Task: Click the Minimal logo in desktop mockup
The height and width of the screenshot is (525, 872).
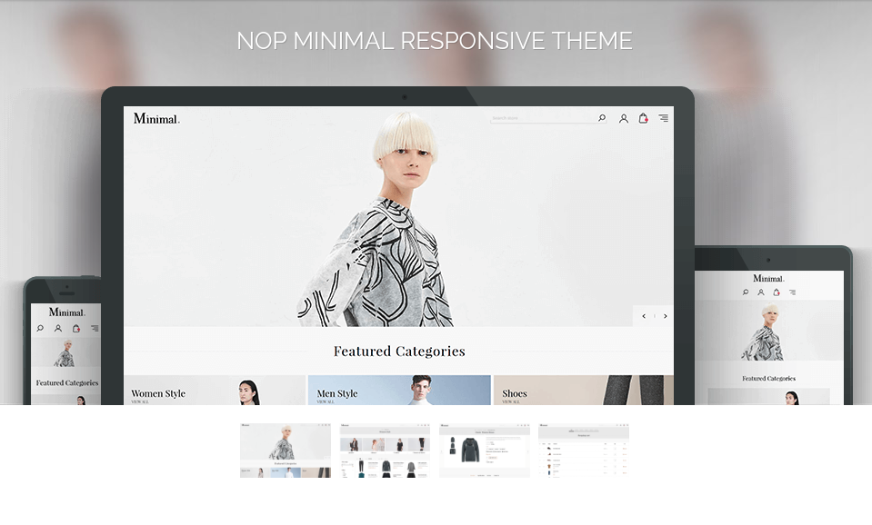Action: coord(156,118)
